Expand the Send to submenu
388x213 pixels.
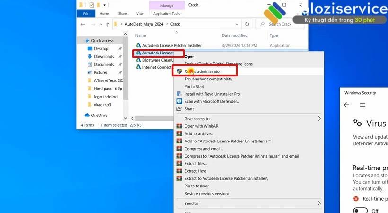(319, 203)
